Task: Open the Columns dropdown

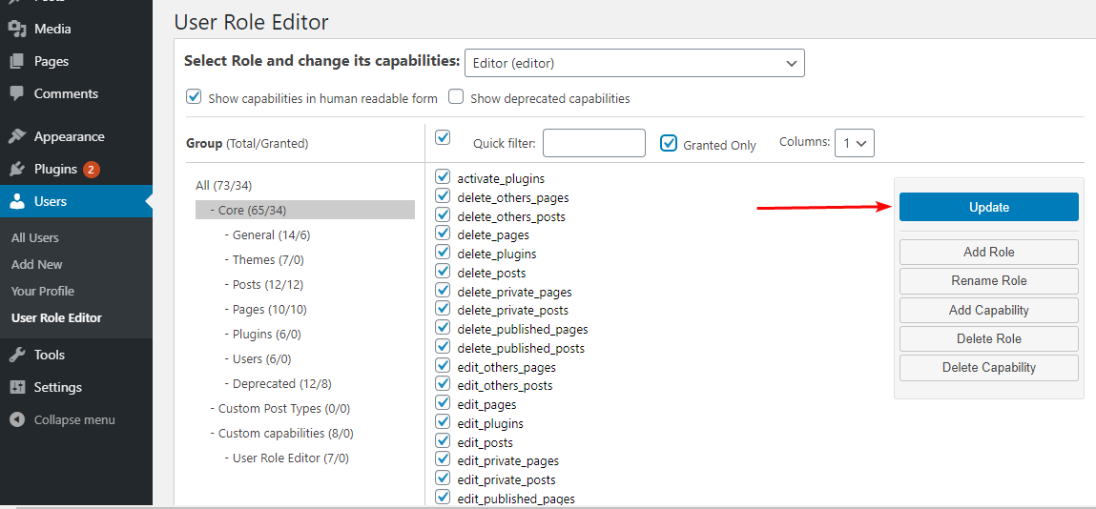Action: (854, 143)
